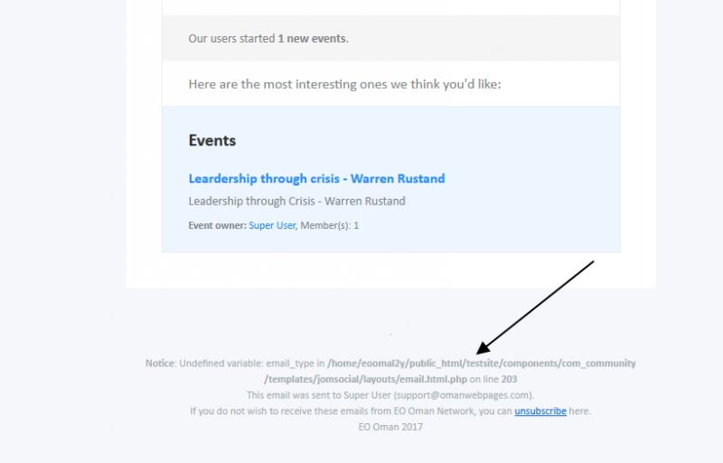Click the 'Our users started 1 new events' text

268,39
